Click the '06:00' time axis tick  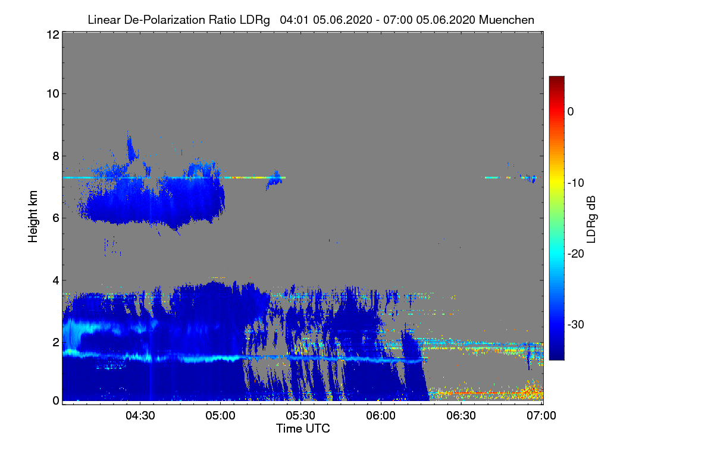tap(381, 415)
